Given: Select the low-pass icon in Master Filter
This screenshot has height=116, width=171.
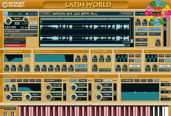Looking at the screenshot, I should 137,81.
